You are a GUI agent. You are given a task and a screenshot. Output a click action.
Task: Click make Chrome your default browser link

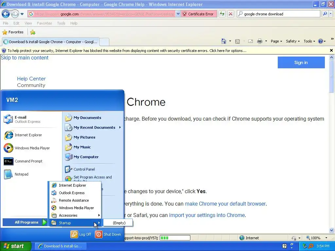coord(225,204)
